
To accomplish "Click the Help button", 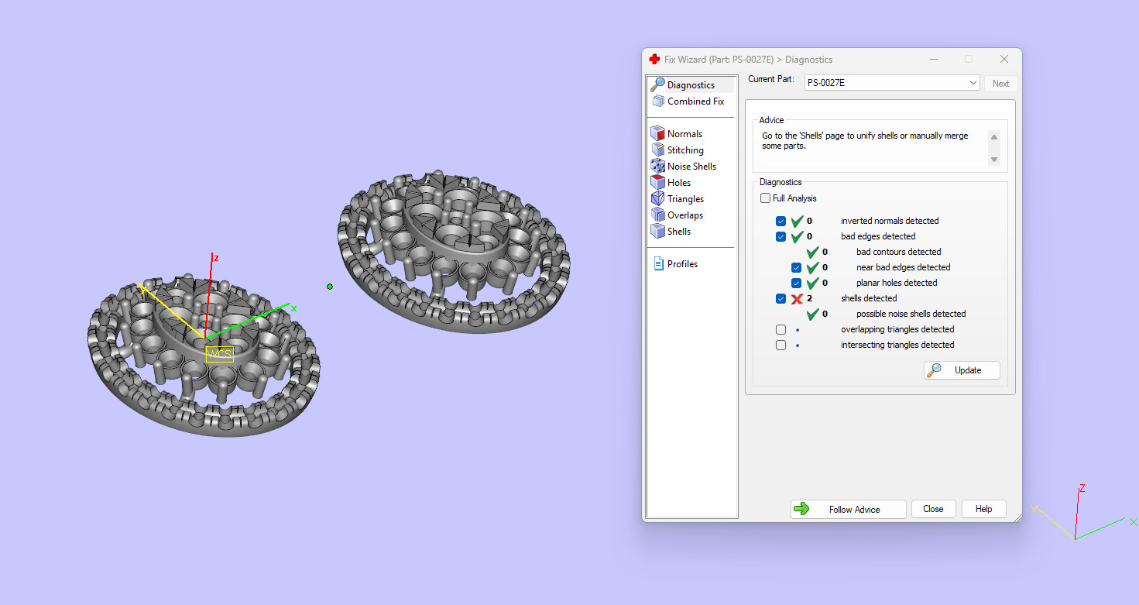I will point(983,509).
